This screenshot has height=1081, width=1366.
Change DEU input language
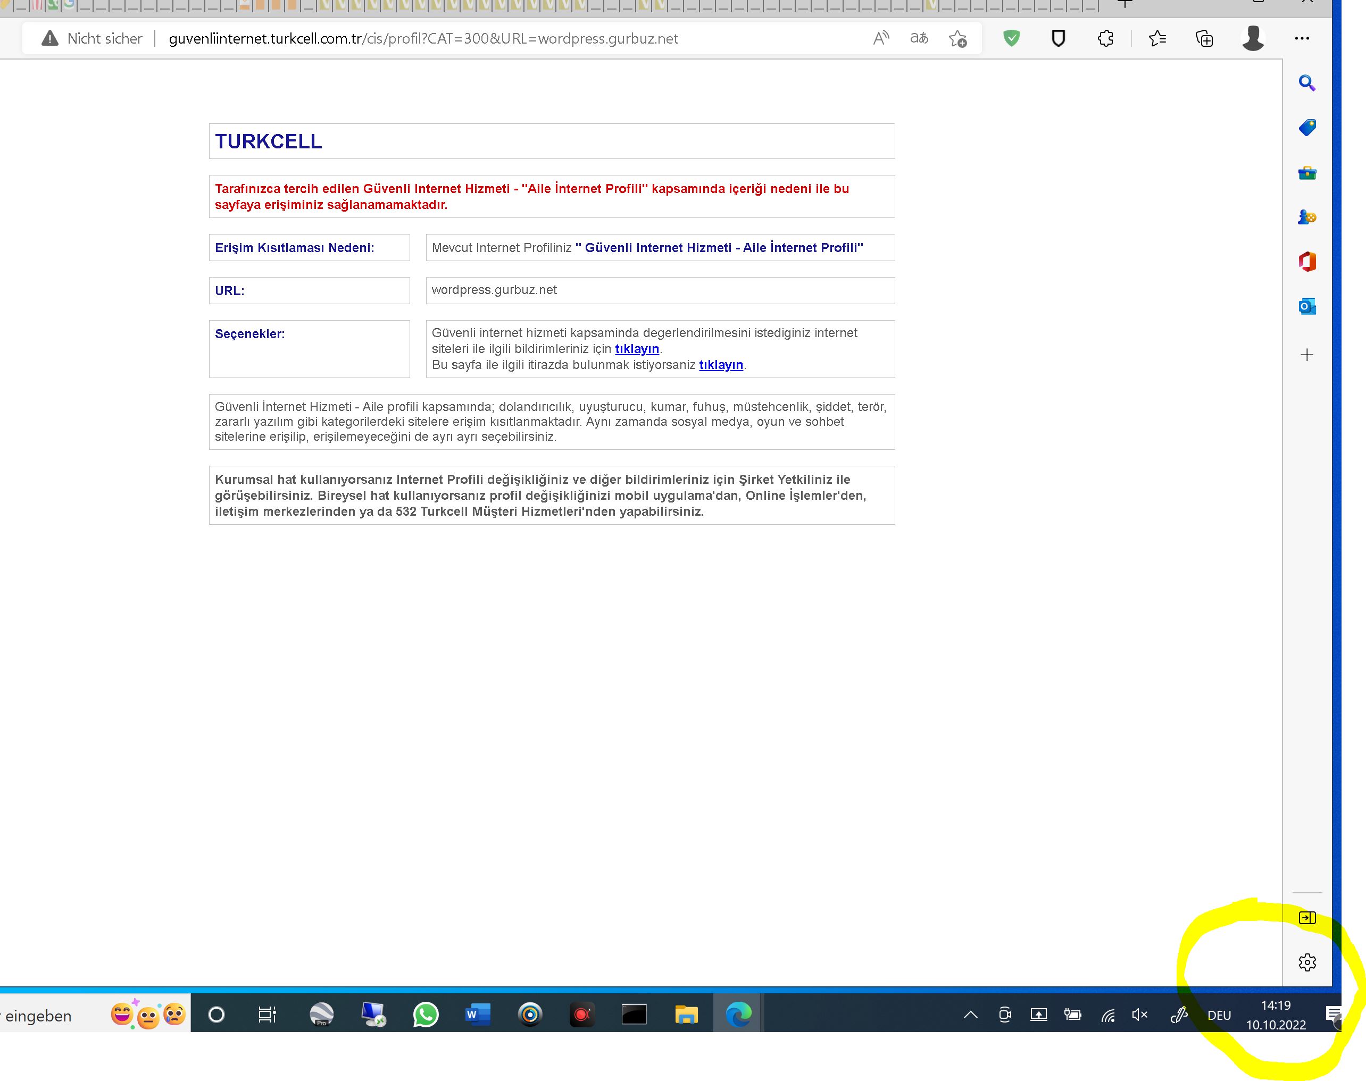pos(1219,1015)
